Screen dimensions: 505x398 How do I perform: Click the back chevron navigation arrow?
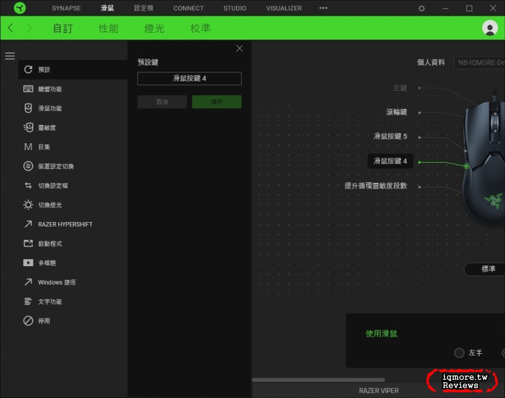tap(10, 28)
